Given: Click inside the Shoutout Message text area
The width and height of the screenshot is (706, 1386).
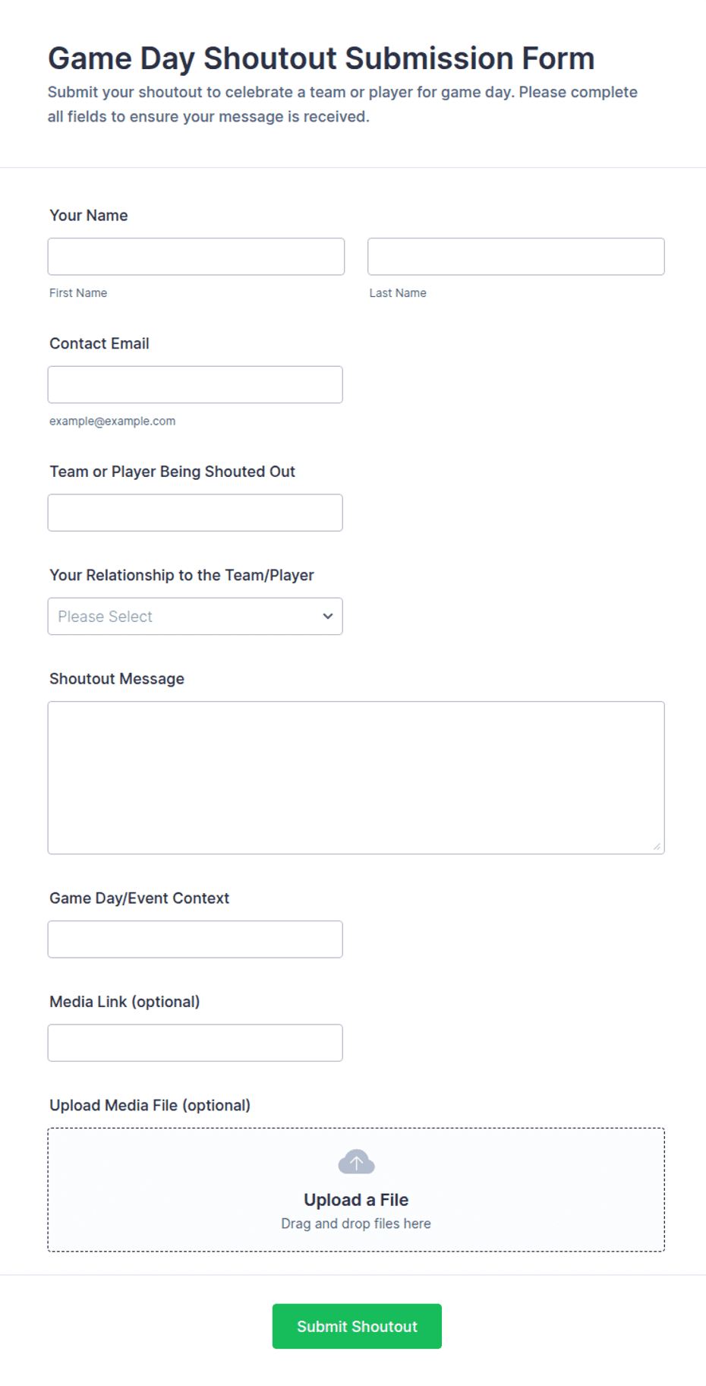Looking at the screenshot, I should pyautogui.click(x=356, y=778).
